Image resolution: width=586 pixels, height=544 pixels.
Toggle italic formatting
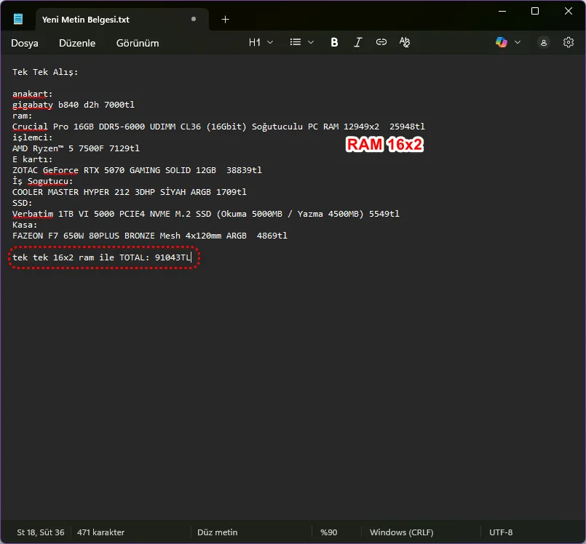(357, 42)
